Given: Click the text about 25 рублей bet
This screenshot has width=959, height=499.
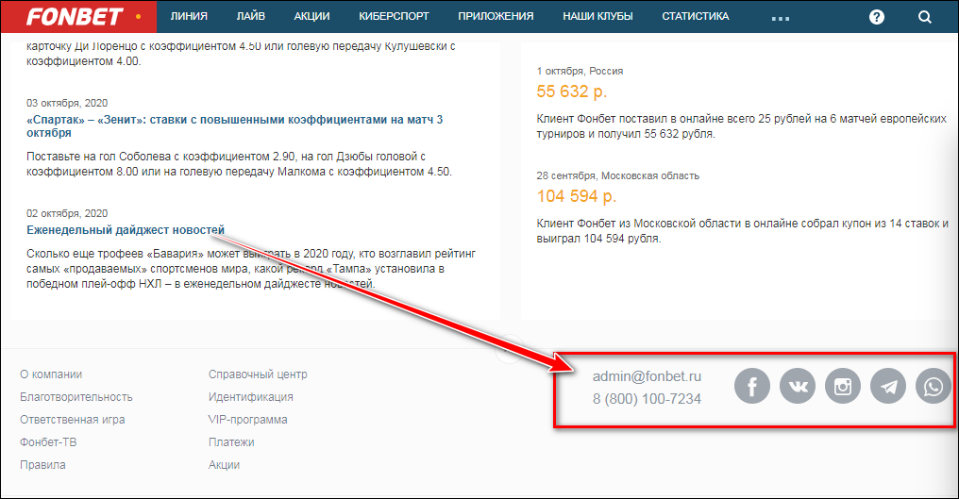Looking at the screenshot, I should (x=741, y=126).
